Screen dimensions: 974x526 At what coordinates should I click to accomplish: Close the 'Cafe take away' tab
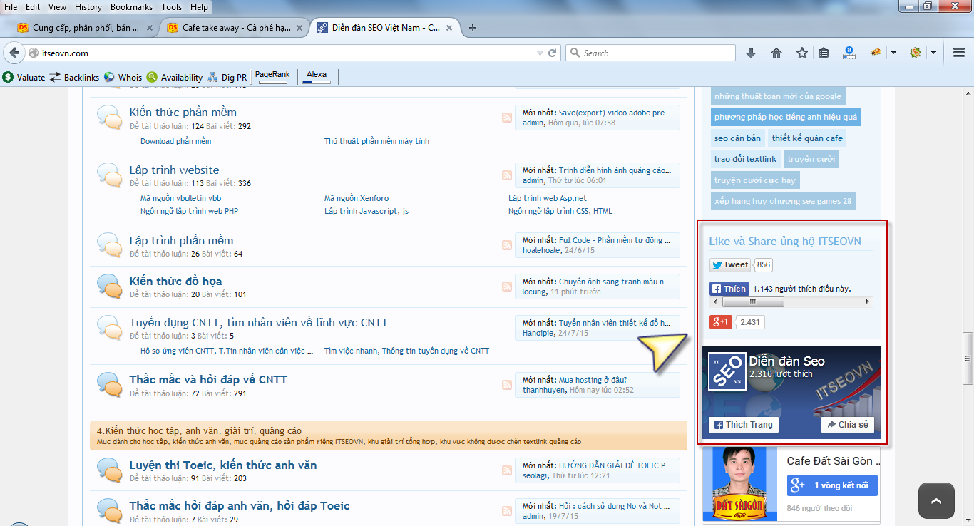(x=299, y=28)
